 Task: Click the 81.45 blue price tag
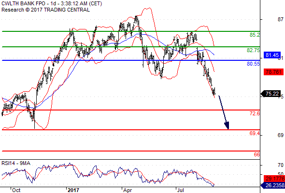[x=272, y=55]
